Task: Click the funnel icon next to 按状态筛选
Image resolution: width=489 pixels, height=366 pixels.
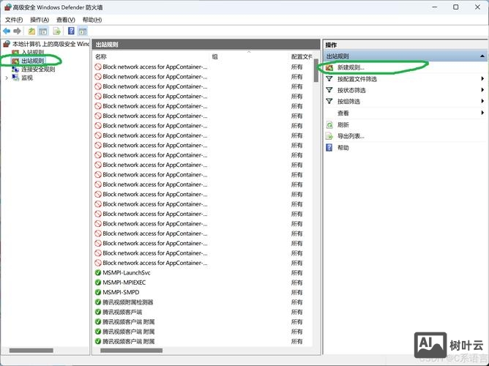Action: point(329,90)
